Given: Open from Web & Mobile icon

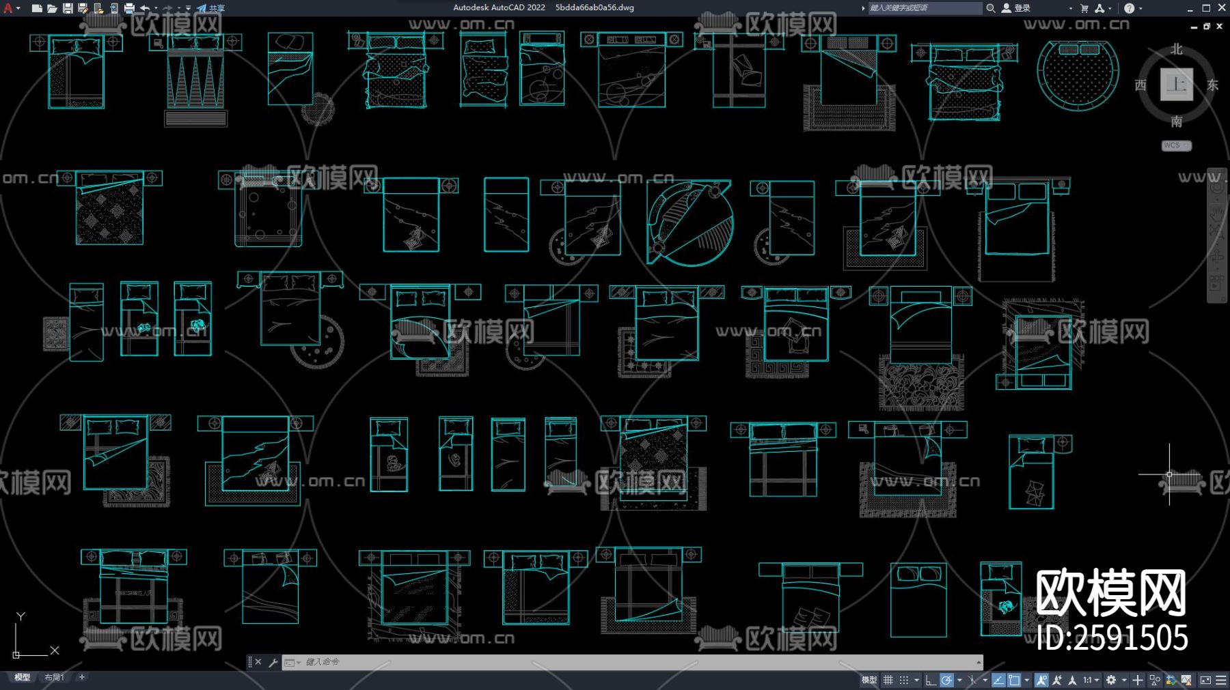Looking at the screenshot, I should click(x=98, y=8).
